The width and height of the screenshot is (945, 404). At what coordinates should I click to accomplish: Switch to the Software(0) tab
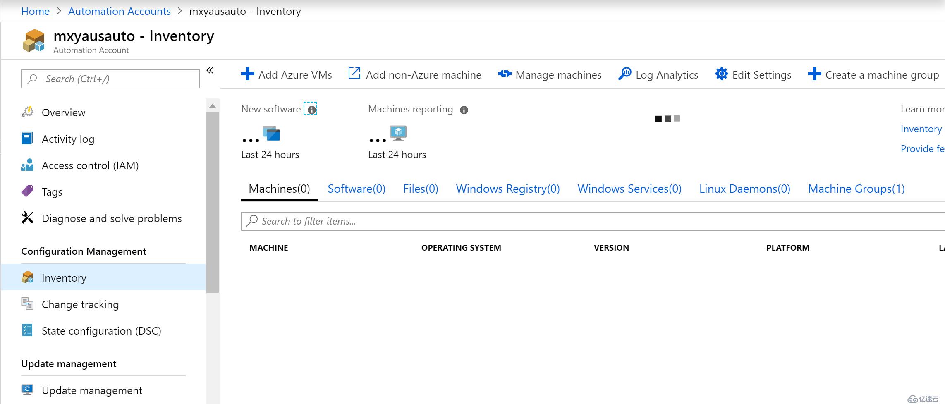coord(356,189)
